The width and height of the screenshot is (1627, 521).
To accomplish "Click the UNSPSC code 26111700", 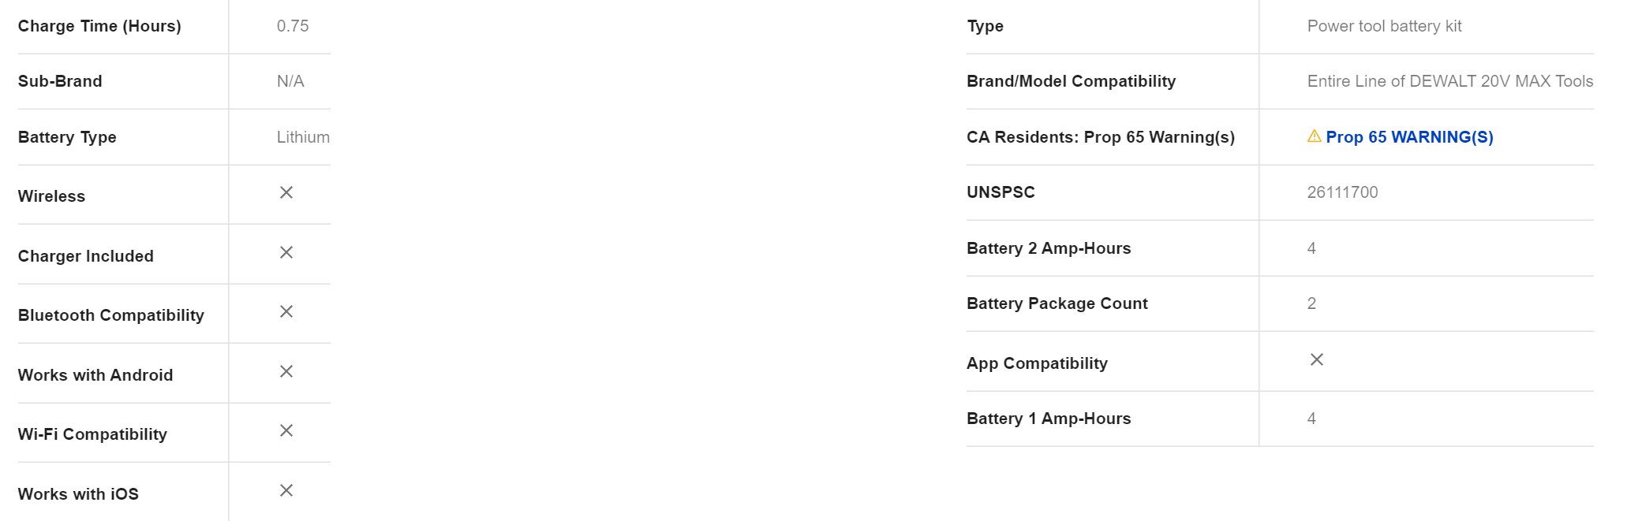I will tap(1342, 192).
